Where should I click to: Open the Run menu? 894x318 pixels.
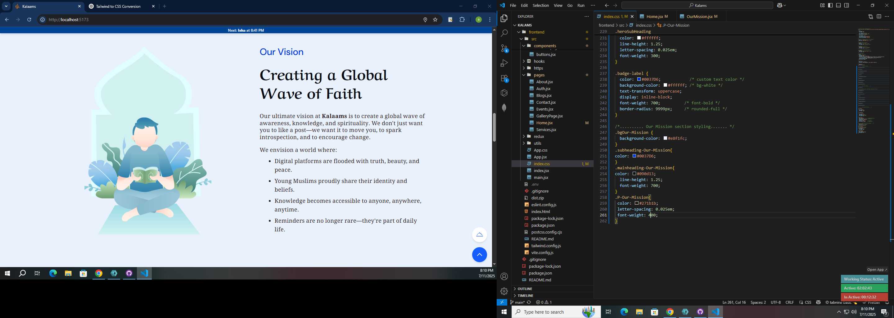pos(580,5)
